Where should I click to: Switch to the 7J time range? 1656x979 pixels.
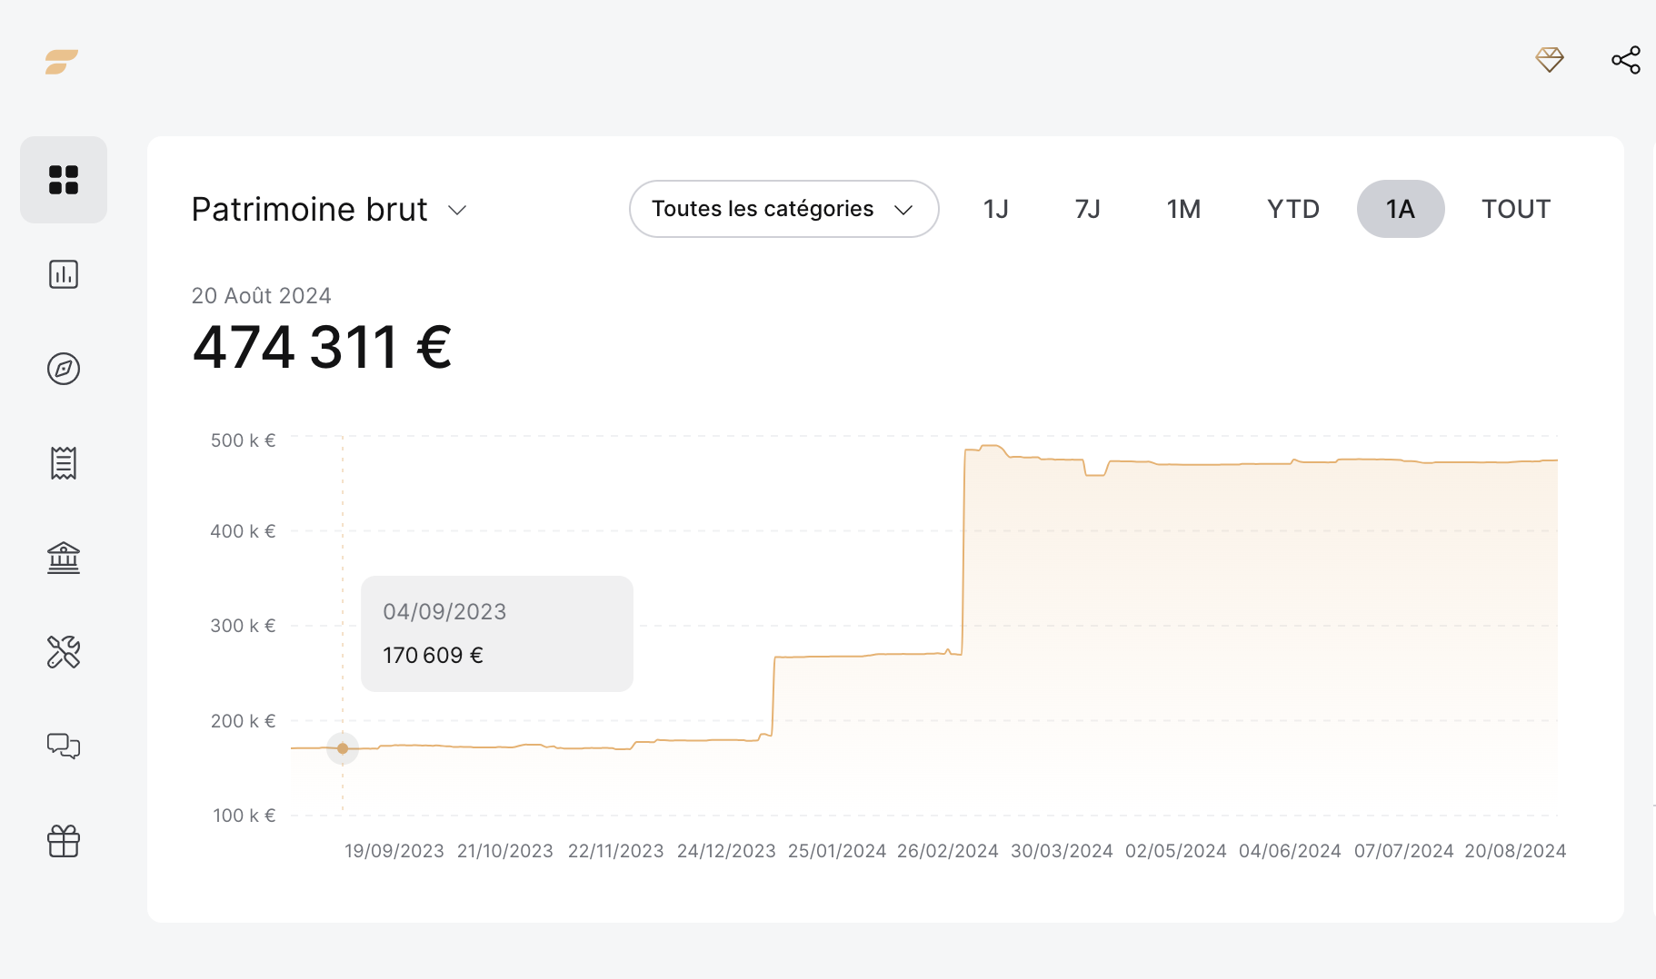(x=1088, y=209)
